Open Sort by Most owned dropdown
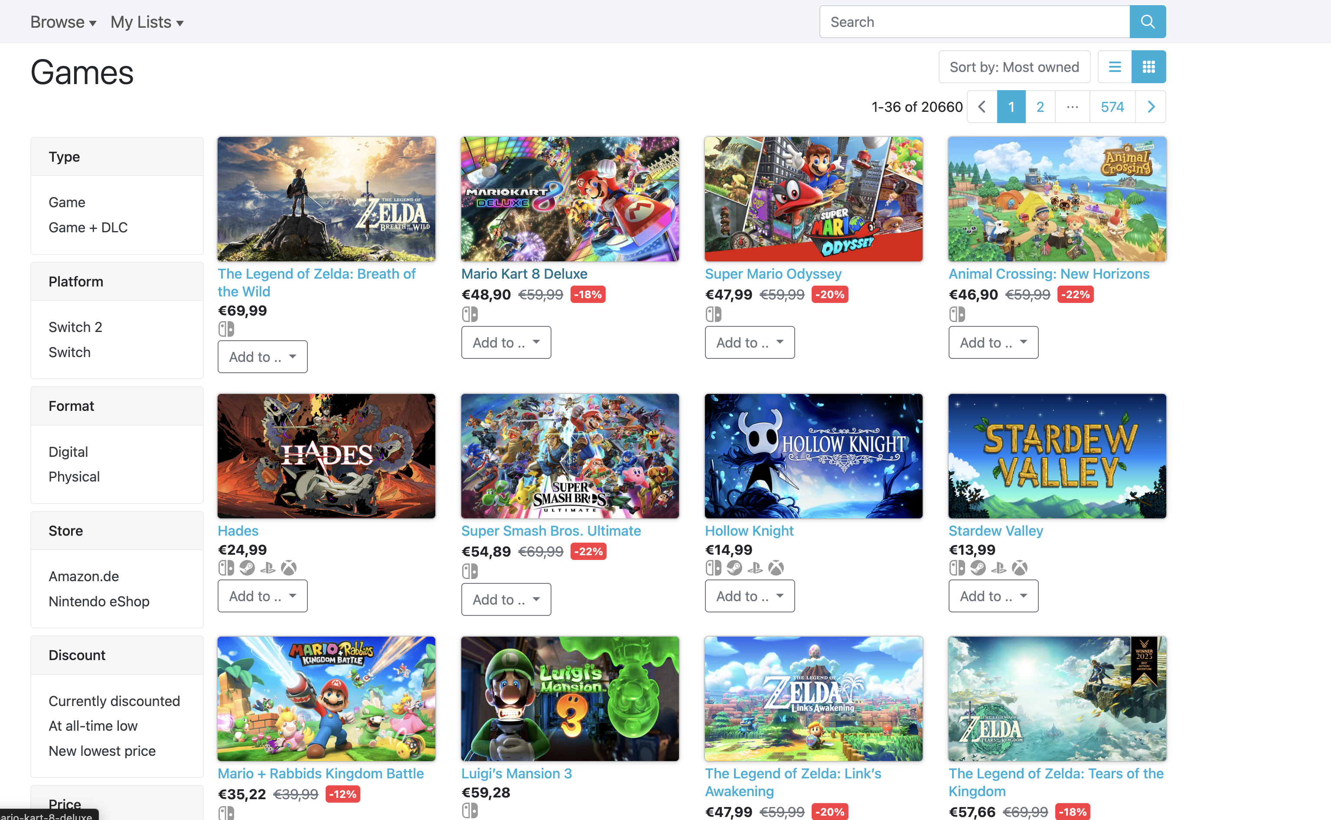 tap(1014, 67)
